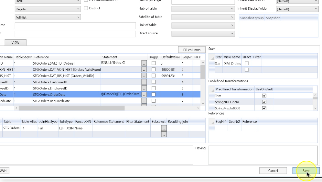Open the Regular dropdown
This screenshot has width=322, height=182.
48,9
